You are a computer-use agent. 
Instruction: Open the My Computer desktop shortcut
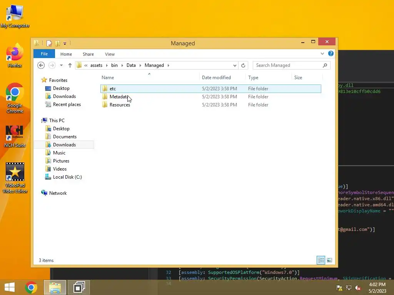click(x=15, y=16)
